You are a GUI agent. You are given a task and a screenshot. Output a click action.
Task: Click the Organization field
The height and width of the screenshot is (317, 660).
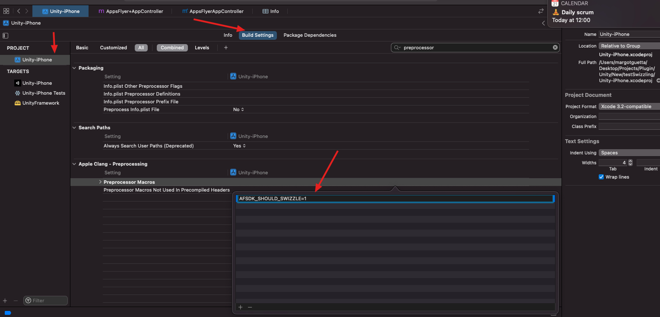pos(629,116)
